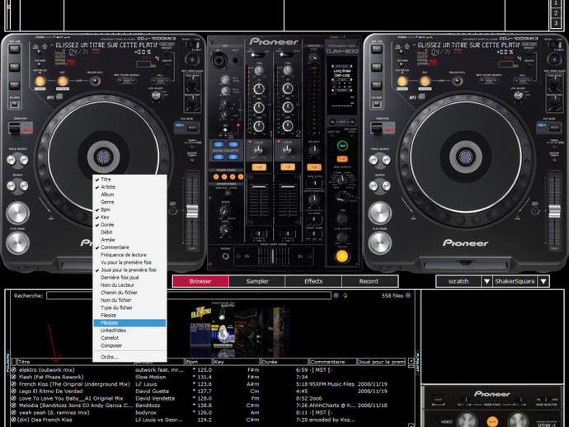569x427 pixels.
Task: Expand the vertical FOLDERS panel tab
Action: tap(7, 362)
